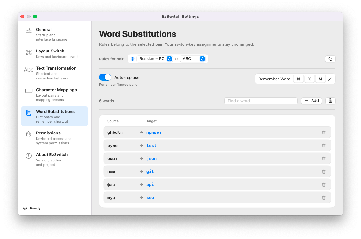Image resolution: width=361 pixels, height=239 pixels.
Task: Click the Target column header
Action: [x=151, y=121]
